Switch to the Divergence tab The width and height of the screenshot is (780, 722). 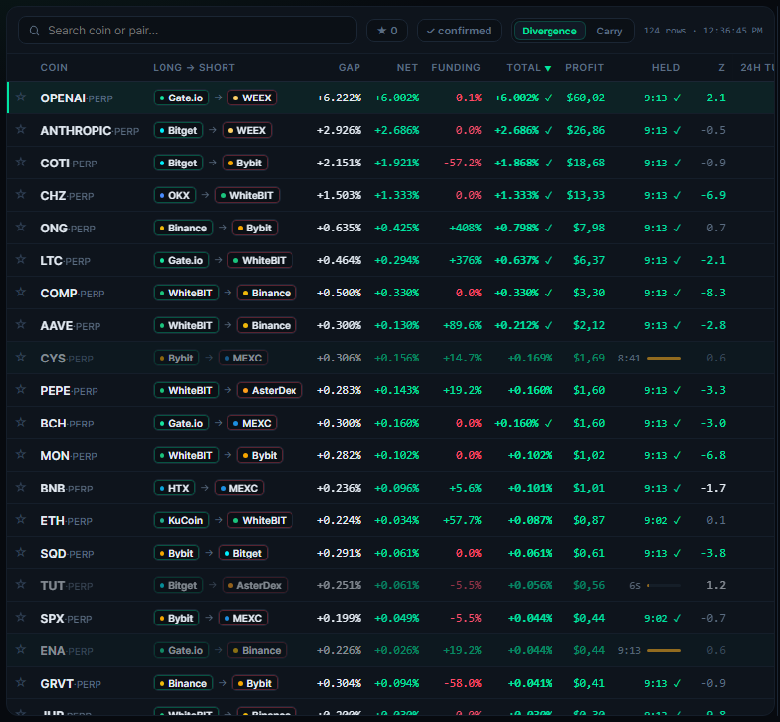550,31
